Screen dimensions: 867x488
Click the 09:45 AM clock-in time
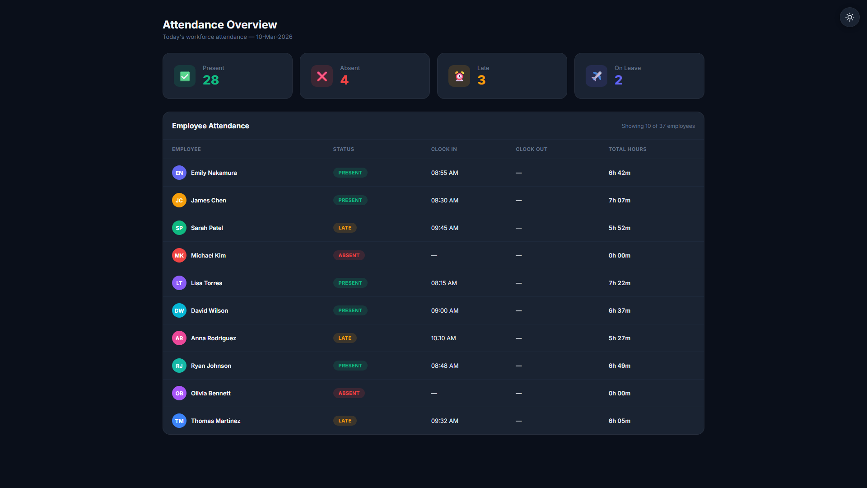click(x=445, y=228)
